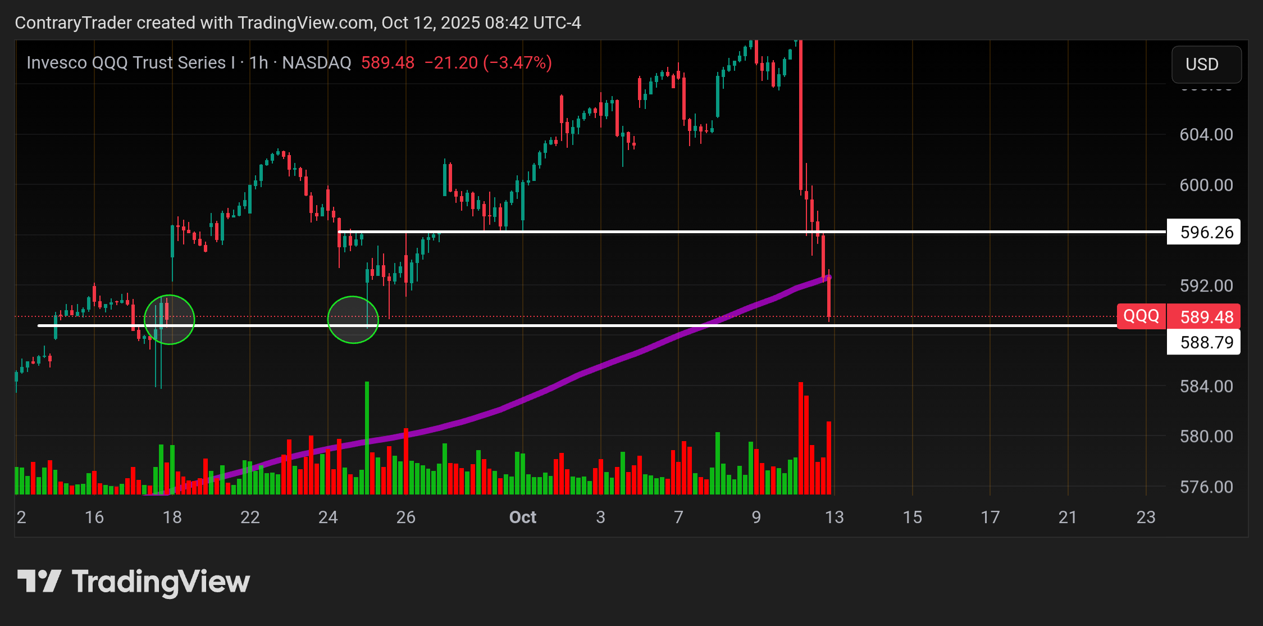Click the 596.26 price level label
The width and height of the screenshot is (1263, 626).
point(1203,232)
